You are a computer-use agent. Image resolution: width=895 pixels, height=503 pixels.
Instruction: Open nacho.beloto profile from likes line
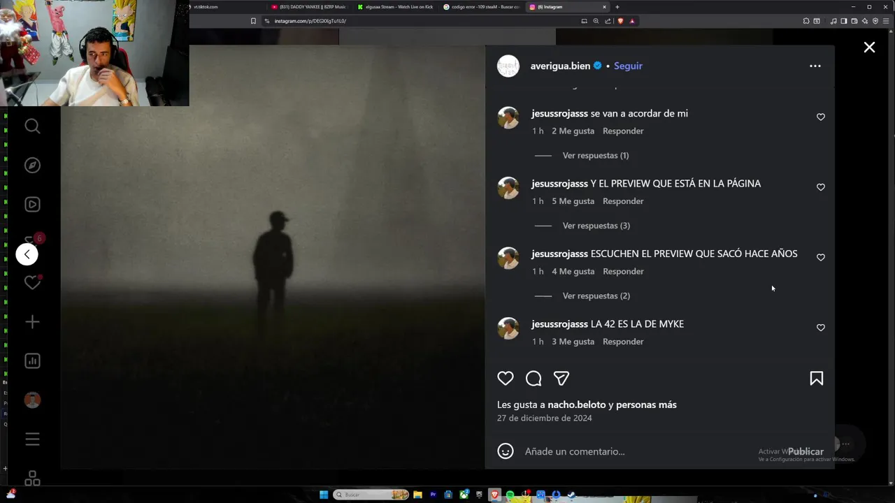577,404
